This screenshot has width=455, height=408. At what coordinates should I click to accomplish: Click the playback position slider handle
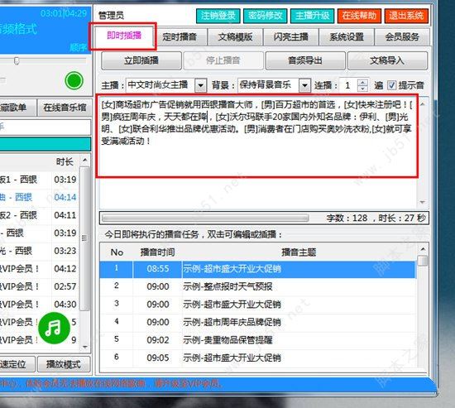pyautogui.click(x=17, y=60)
